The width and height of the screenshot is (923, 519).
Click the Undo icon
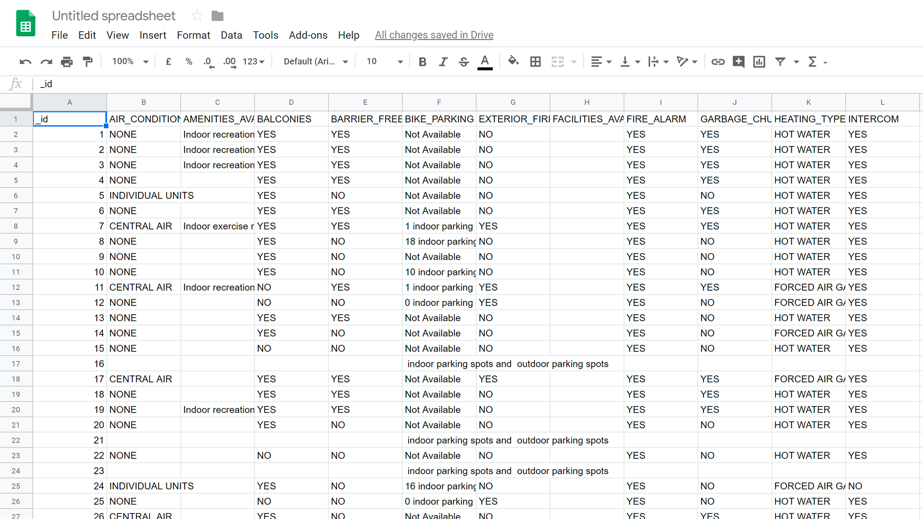pyautogui.click(x=25, y=62)
